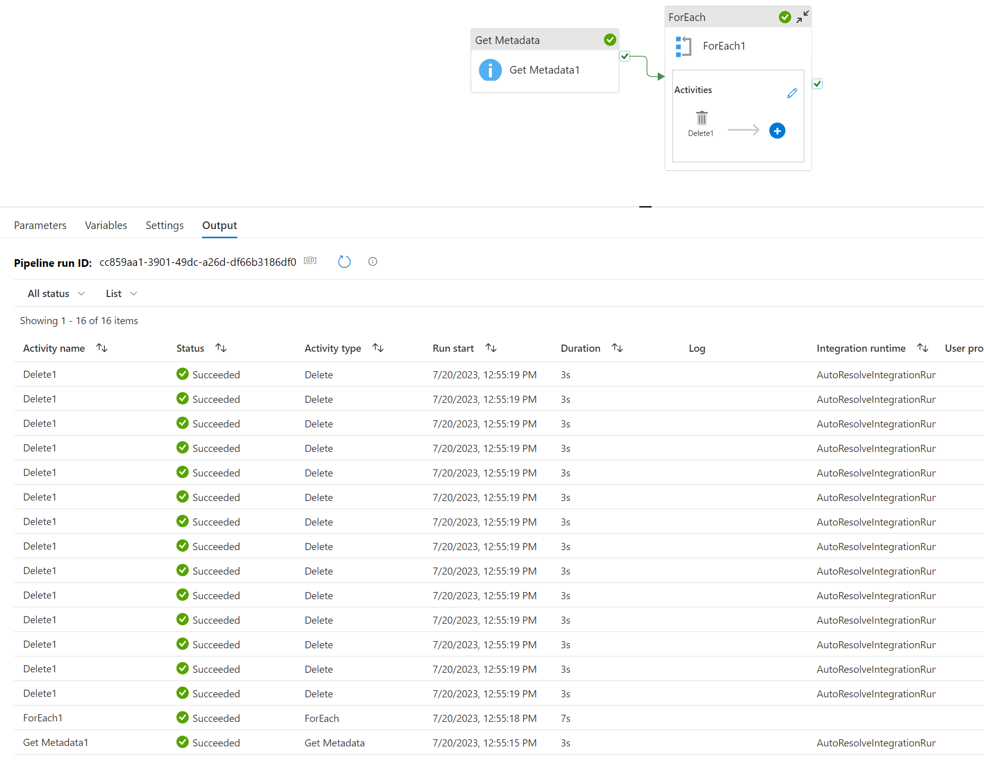Sort by Activity name column arrows
Viewport: 984px width, 772px height.
pyautogui.click(x=102, y=348)
